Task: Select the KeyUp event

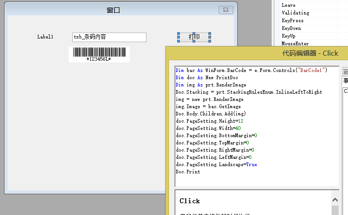Action: point(288,36)
